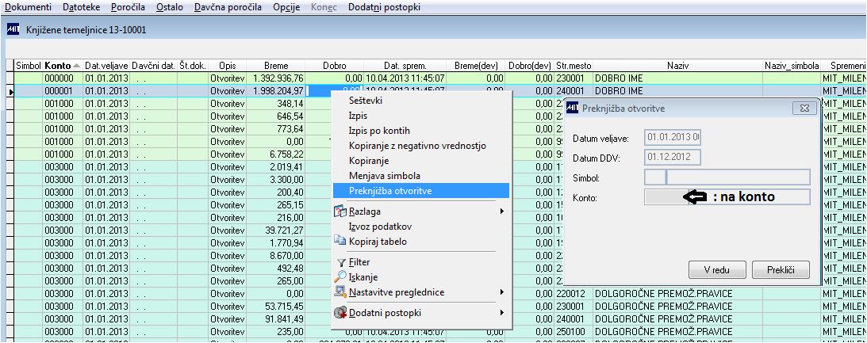This screenshot has width=867, height=343.
Task: Click the Nastavitve preglednice settings icon
Action: 340,292
